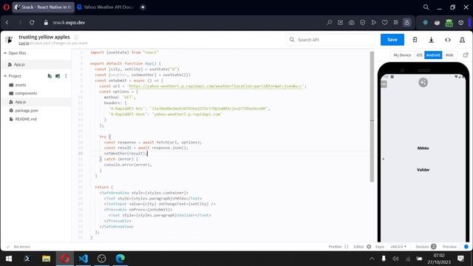This screenshot has height=266, width=473.
Task: Click the Log in link
Action: (x=24, y=43)
